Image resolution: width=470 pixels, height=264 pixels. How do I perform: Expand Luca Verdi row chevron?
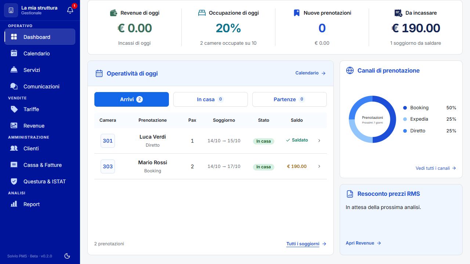pos(319,140)
